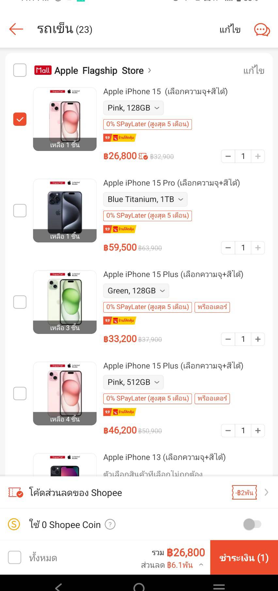Tap the header แก้ไข edit option

point(230,30)
